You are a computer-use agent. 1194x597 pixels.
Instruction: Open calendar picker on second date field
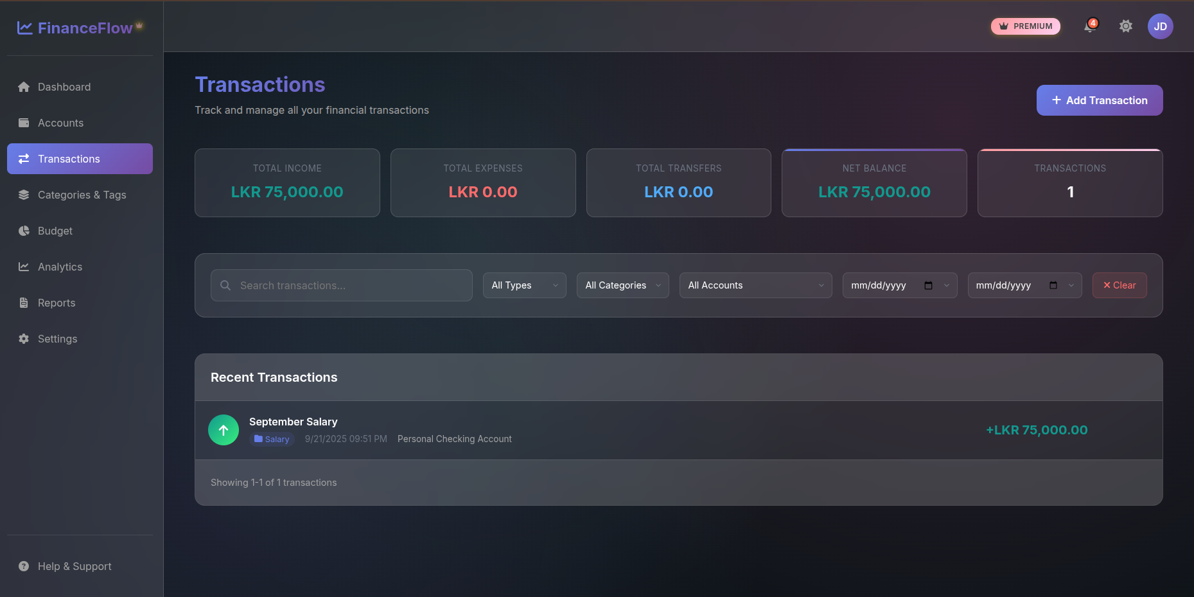coord(1053,285)
